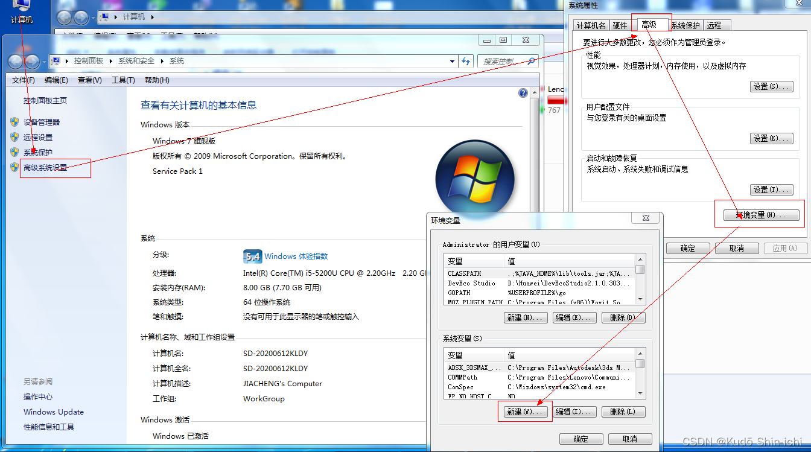
Task: Click 删除(D) under user variables
Action: [623, 317]
